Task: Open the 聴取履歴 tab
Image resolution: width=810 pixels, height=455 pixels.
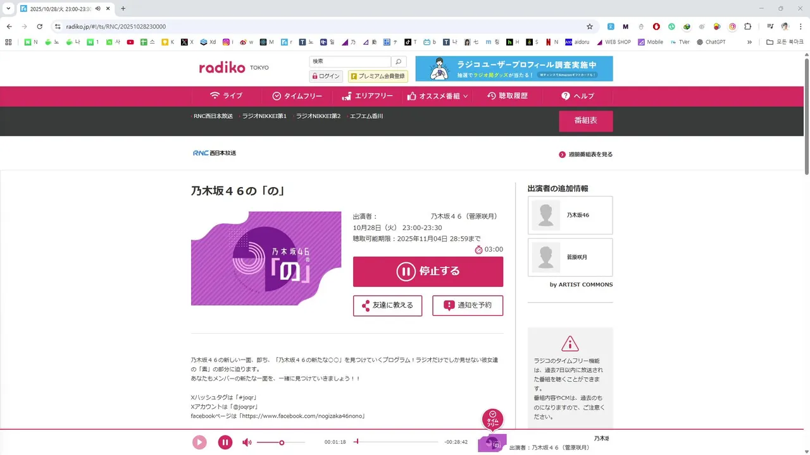Action: click(x=507, y=96)
